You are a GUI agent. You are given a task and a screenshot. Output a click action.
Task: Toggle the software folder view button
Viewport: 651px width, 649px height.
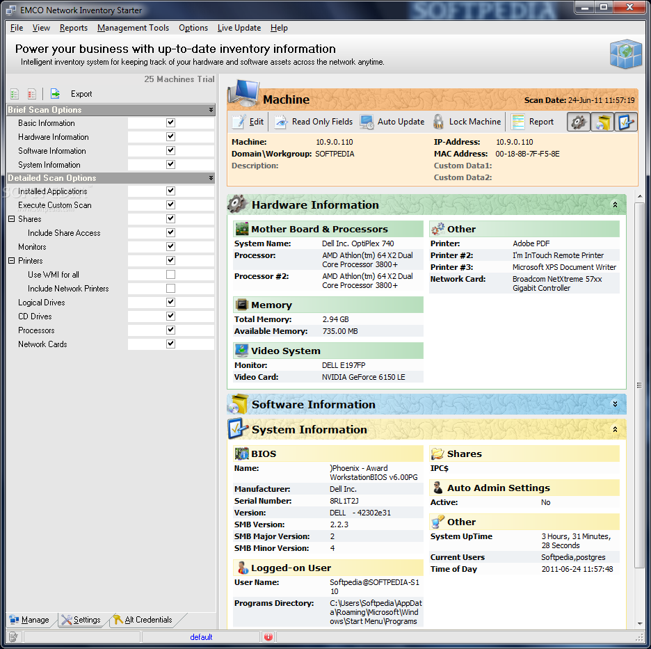click(x=602, y=122)
